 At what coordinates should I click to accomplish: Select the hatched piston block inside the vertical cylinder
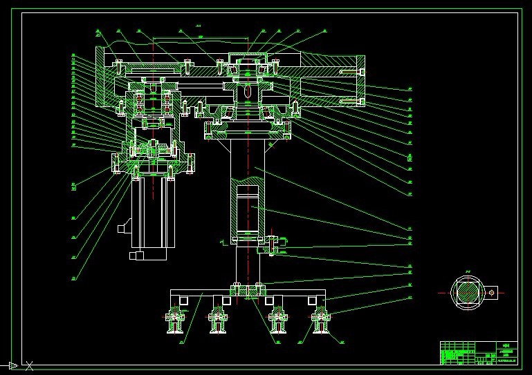click(x=248, y=208)
